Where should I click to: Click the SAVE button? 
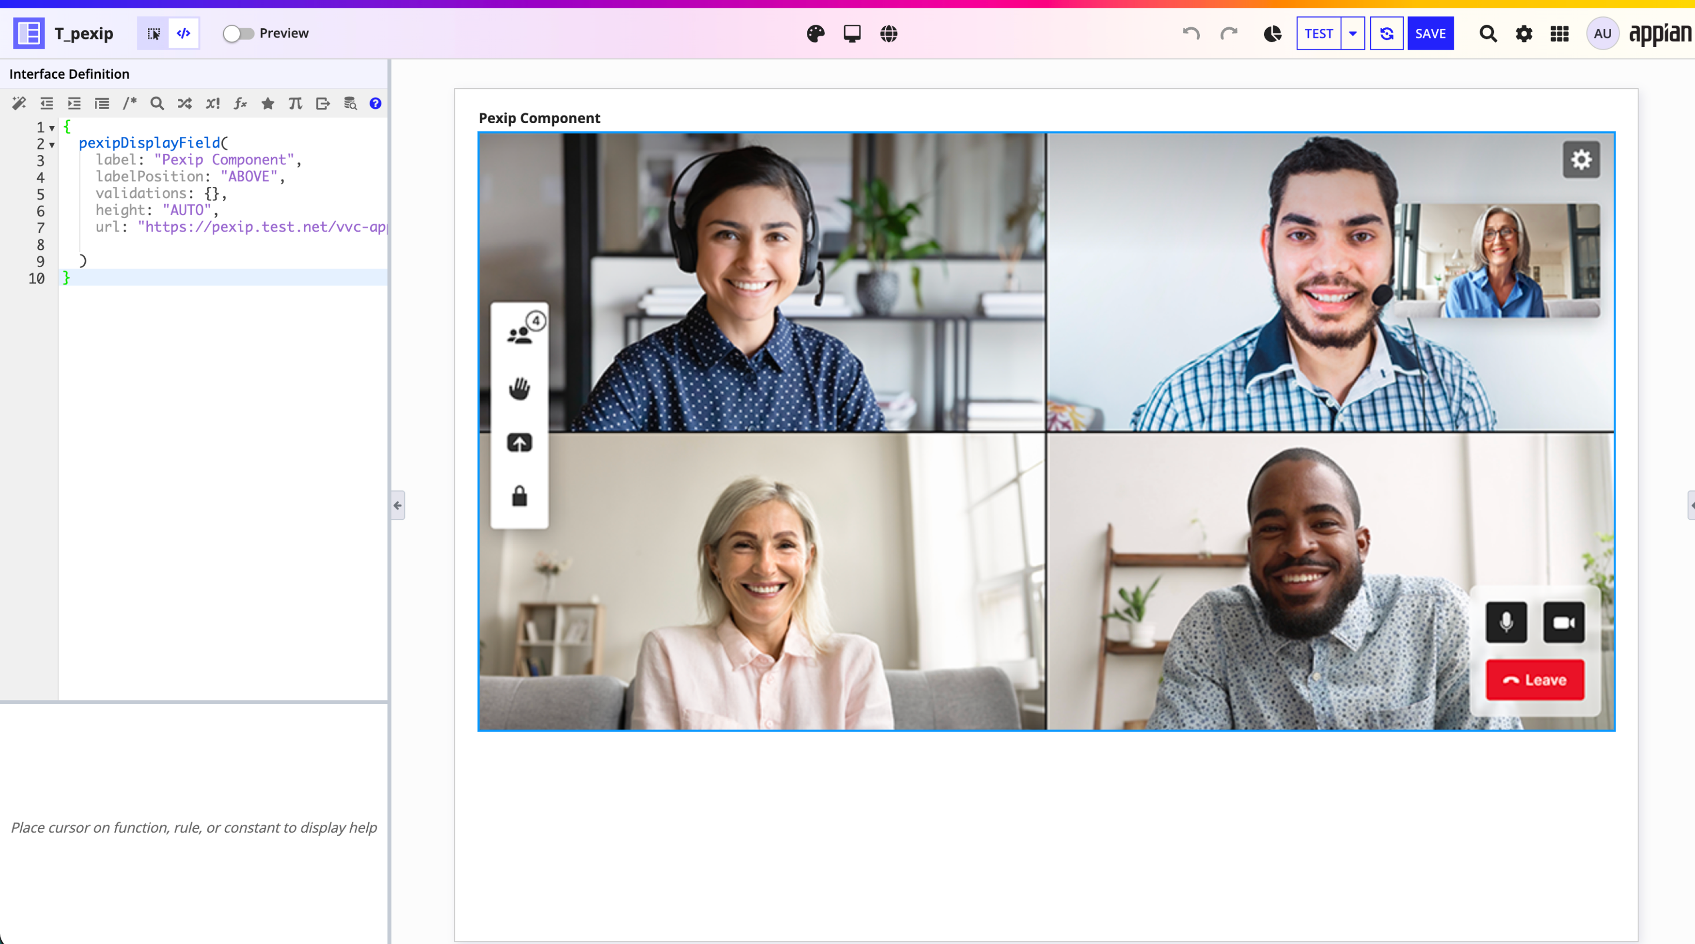[1431, 34]
